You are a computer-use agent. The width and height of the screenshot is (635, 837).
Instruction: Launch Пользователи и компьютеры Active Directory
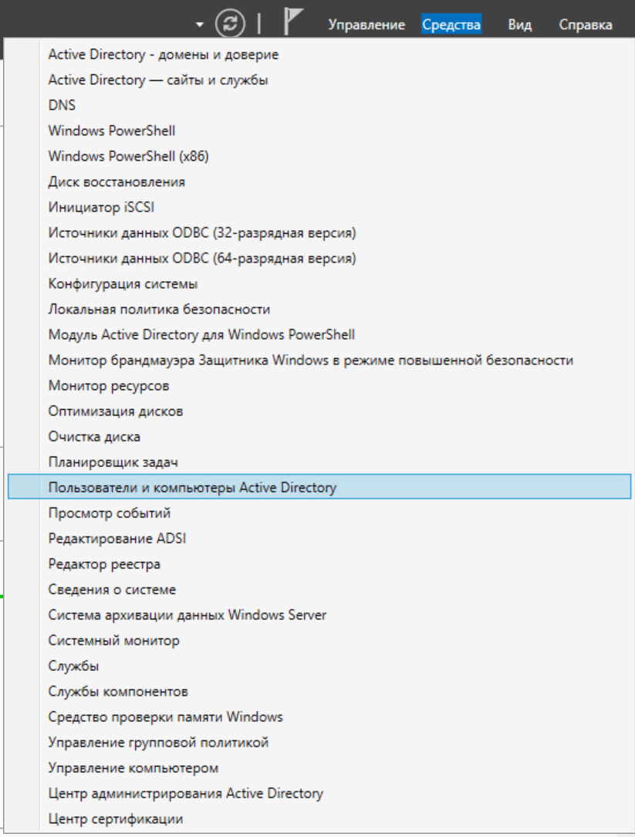click(319, 486)
